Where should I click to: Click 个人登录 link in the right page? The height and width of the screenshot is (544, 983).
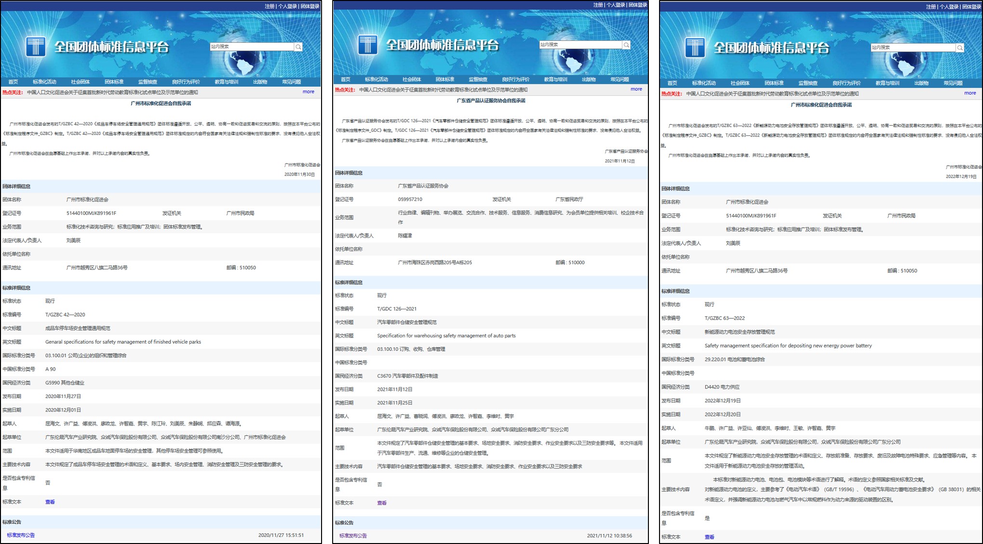pyautogui.click(x=949, y=7)
